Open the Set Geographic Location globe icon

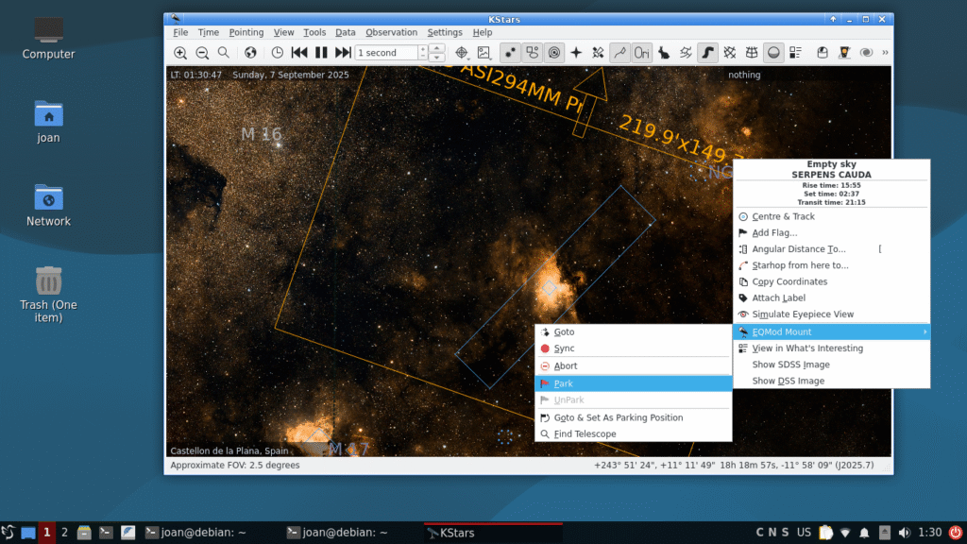[x=250, y=53]
